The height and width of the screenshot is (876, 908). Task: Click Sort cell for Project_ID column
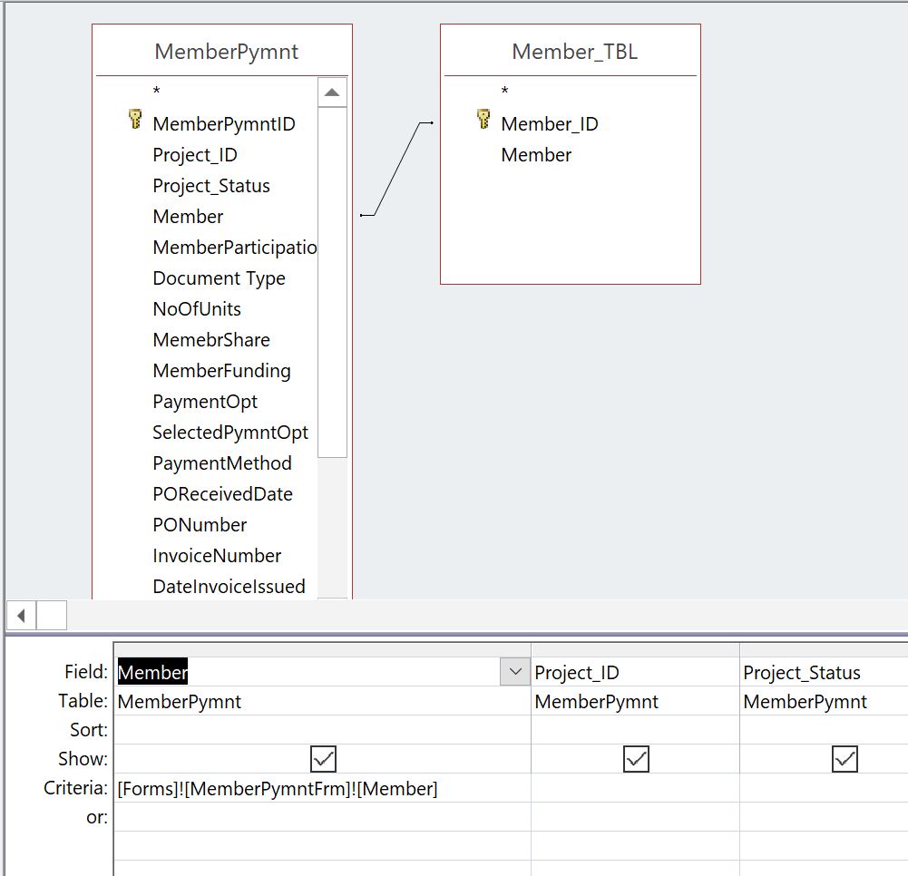[635, 730]
